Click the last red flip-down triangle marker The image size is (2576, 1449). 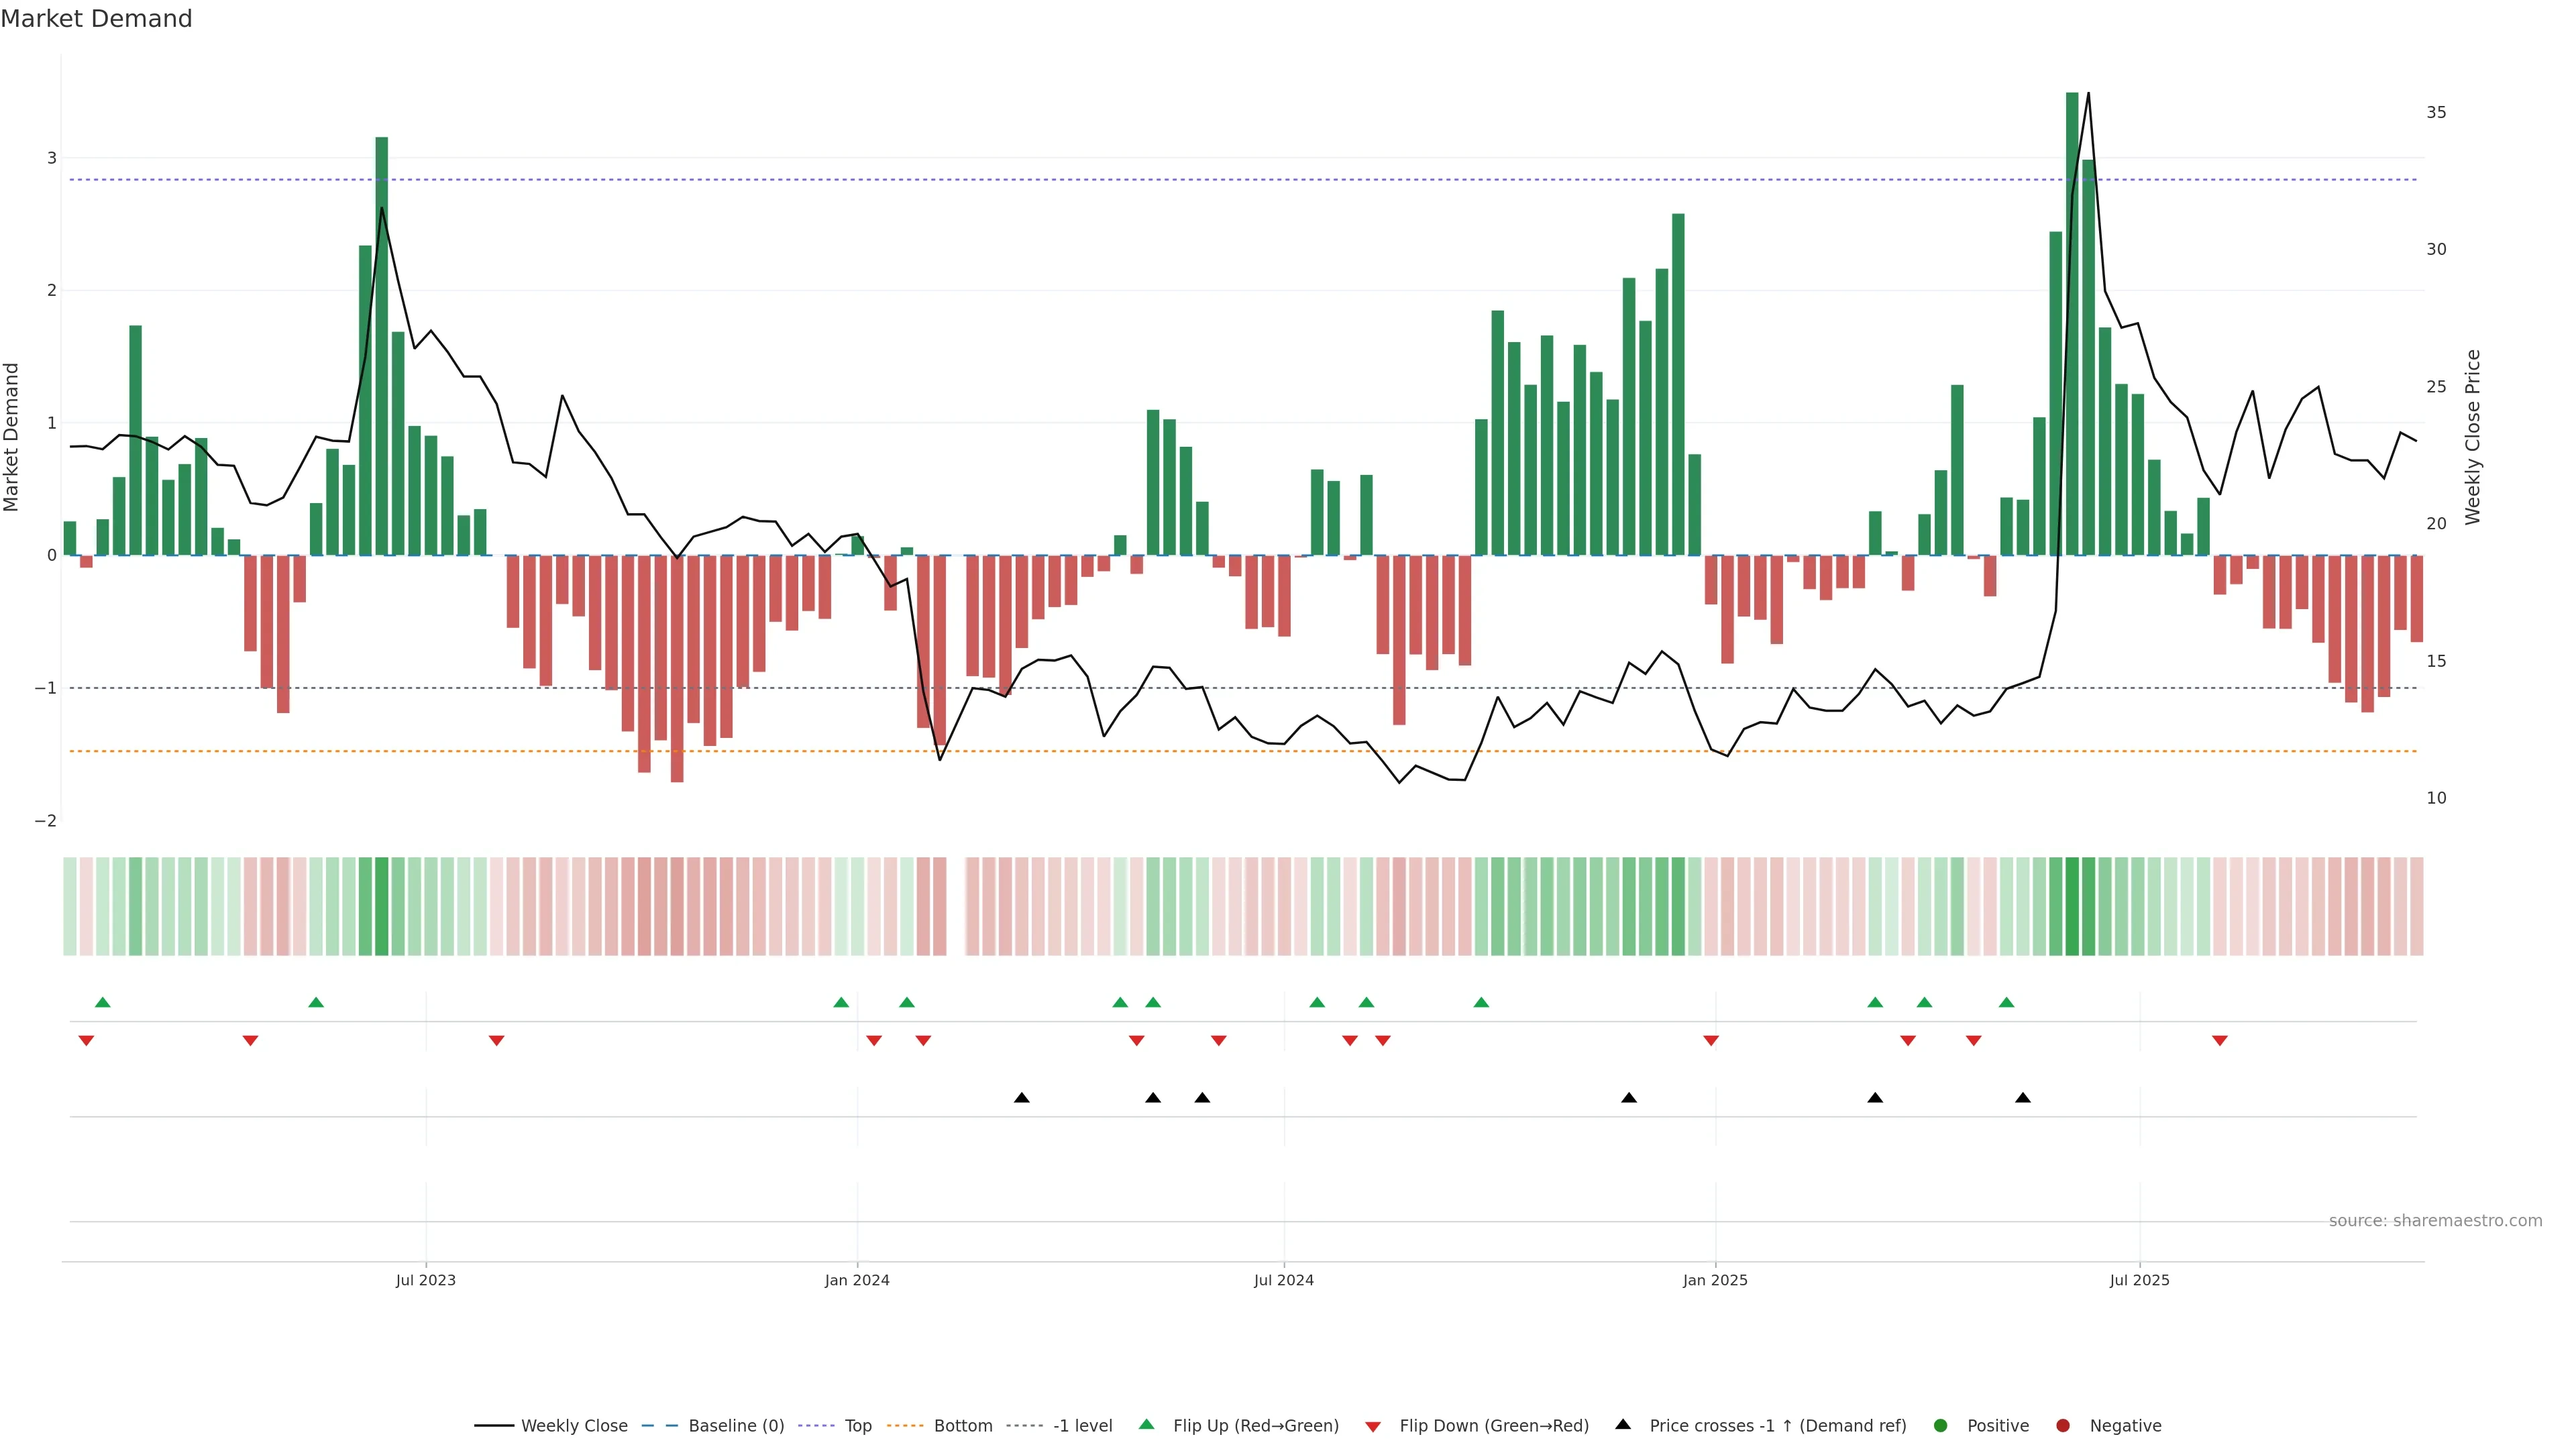(x=2220, y=1041)
